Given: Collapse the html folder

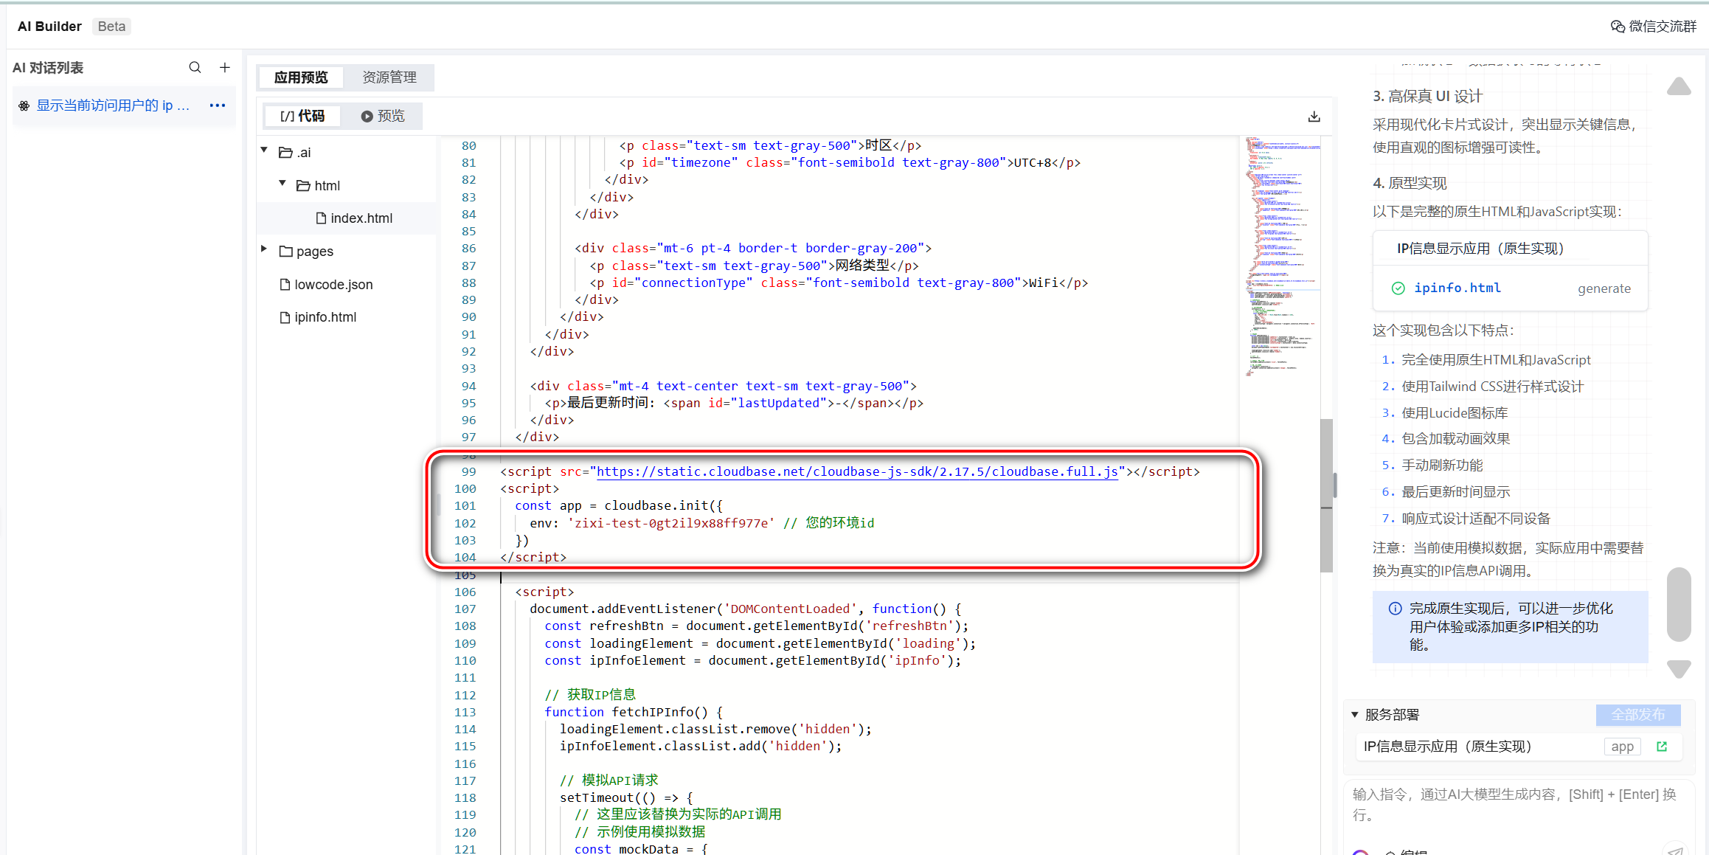Looking at the screenshot, I should tap(282, 183).
